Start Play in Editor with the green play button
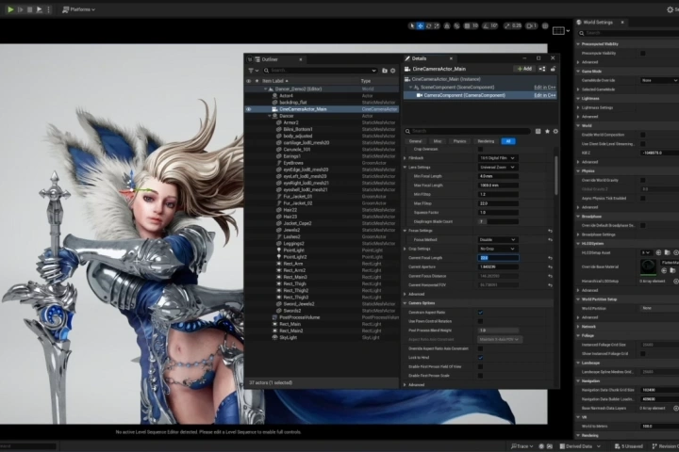The width and height of the screenshot is (679, 452). (10, 9)
